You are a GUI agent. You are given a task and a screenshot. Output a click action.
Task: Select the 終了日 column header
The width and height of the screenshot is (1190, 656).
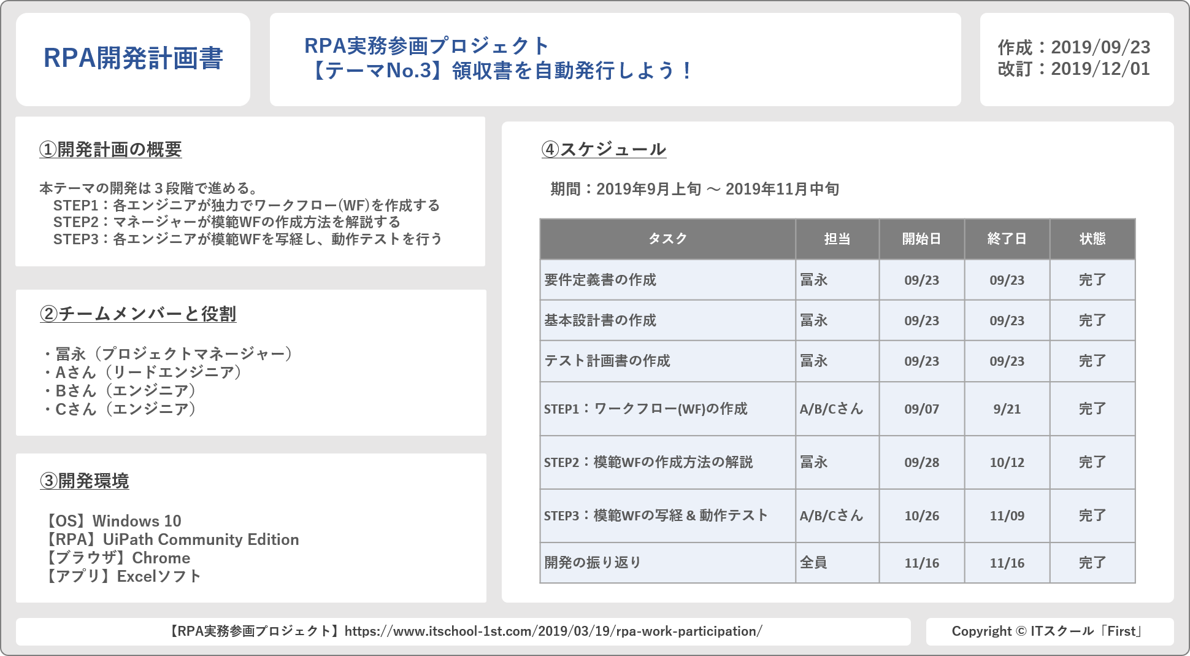click(x=1007, y=239)
